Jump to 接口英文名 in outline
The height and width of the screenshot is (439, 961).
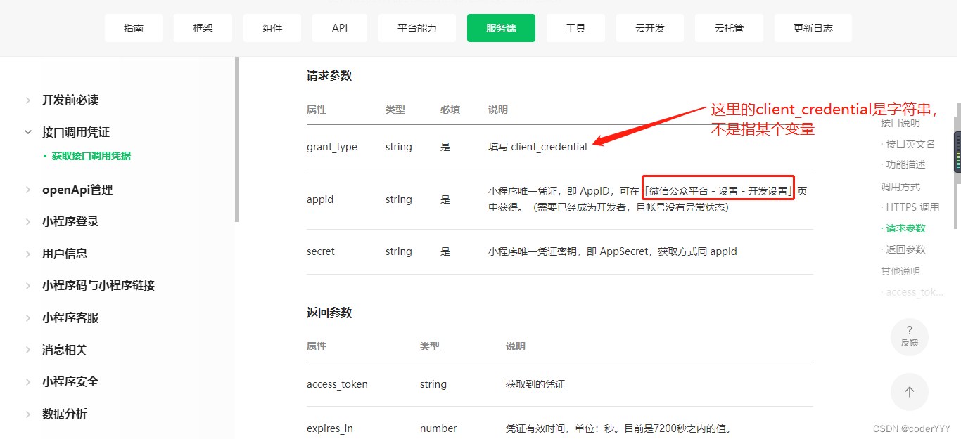tap(910, 144)
